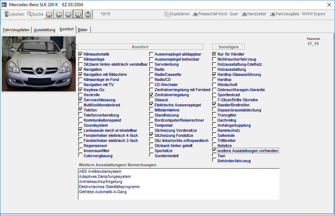Check the Sitzheizung Vordersitze option
Viewport: 335px width, 216px height.
[x=151, y=130]
